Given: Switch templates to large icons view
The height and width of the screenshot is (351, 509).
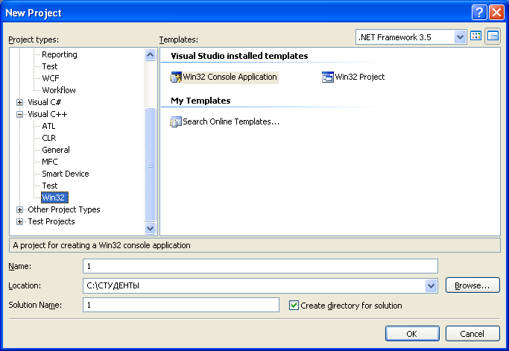Looking at the screenshot, I should [476, 36].
